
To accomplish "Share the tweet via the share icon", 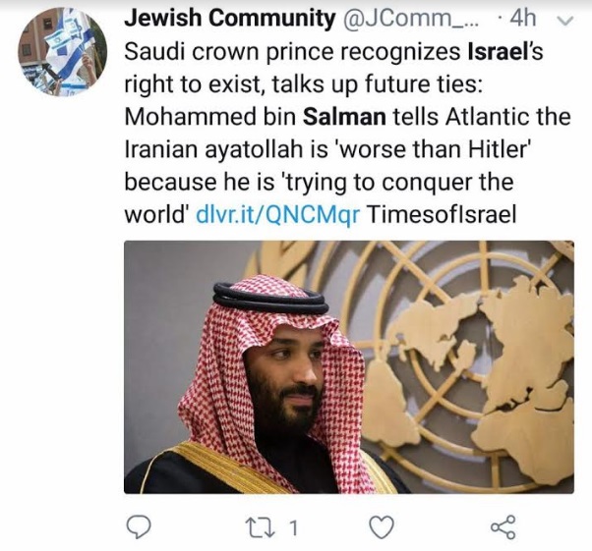I will click(502, 527).
